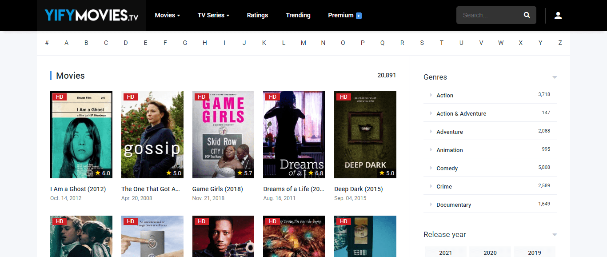Image resolution: width=607 pixels, height=257 pixels.
Task: Choose release year 2020
Action: tap(490, 252)
